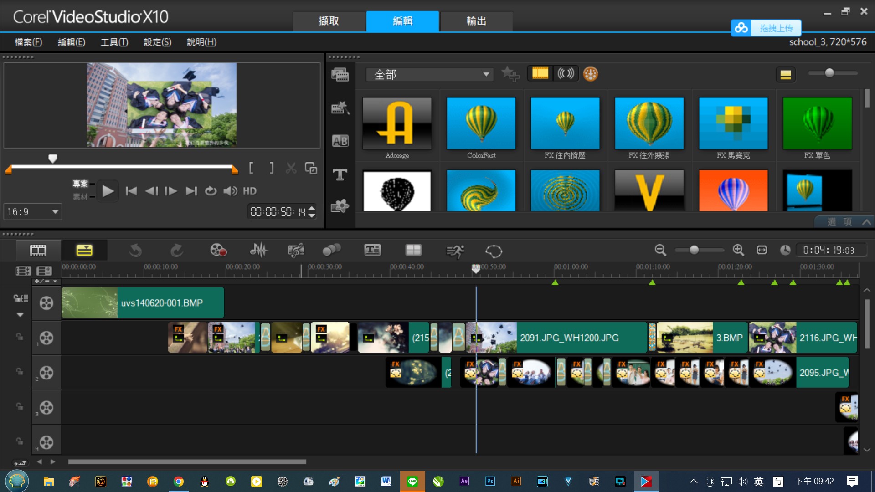Open the 檔案(F) menu

point(28,42)
